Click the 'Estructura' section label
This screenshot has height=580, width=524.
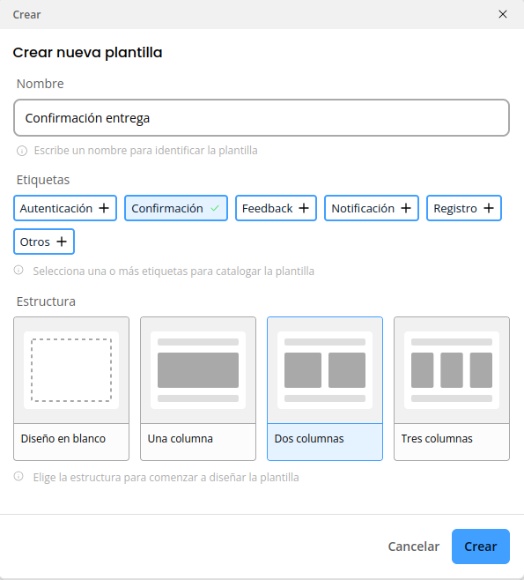click(46, 301)
